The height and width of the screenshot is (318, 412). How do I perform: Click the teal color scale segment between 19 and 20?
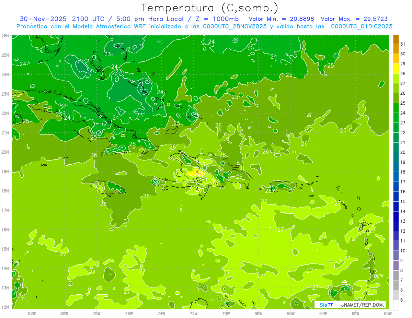coord(396,157)
